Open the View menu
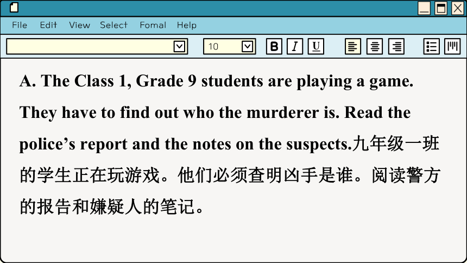Screen dimensions: 467x263 79,25
